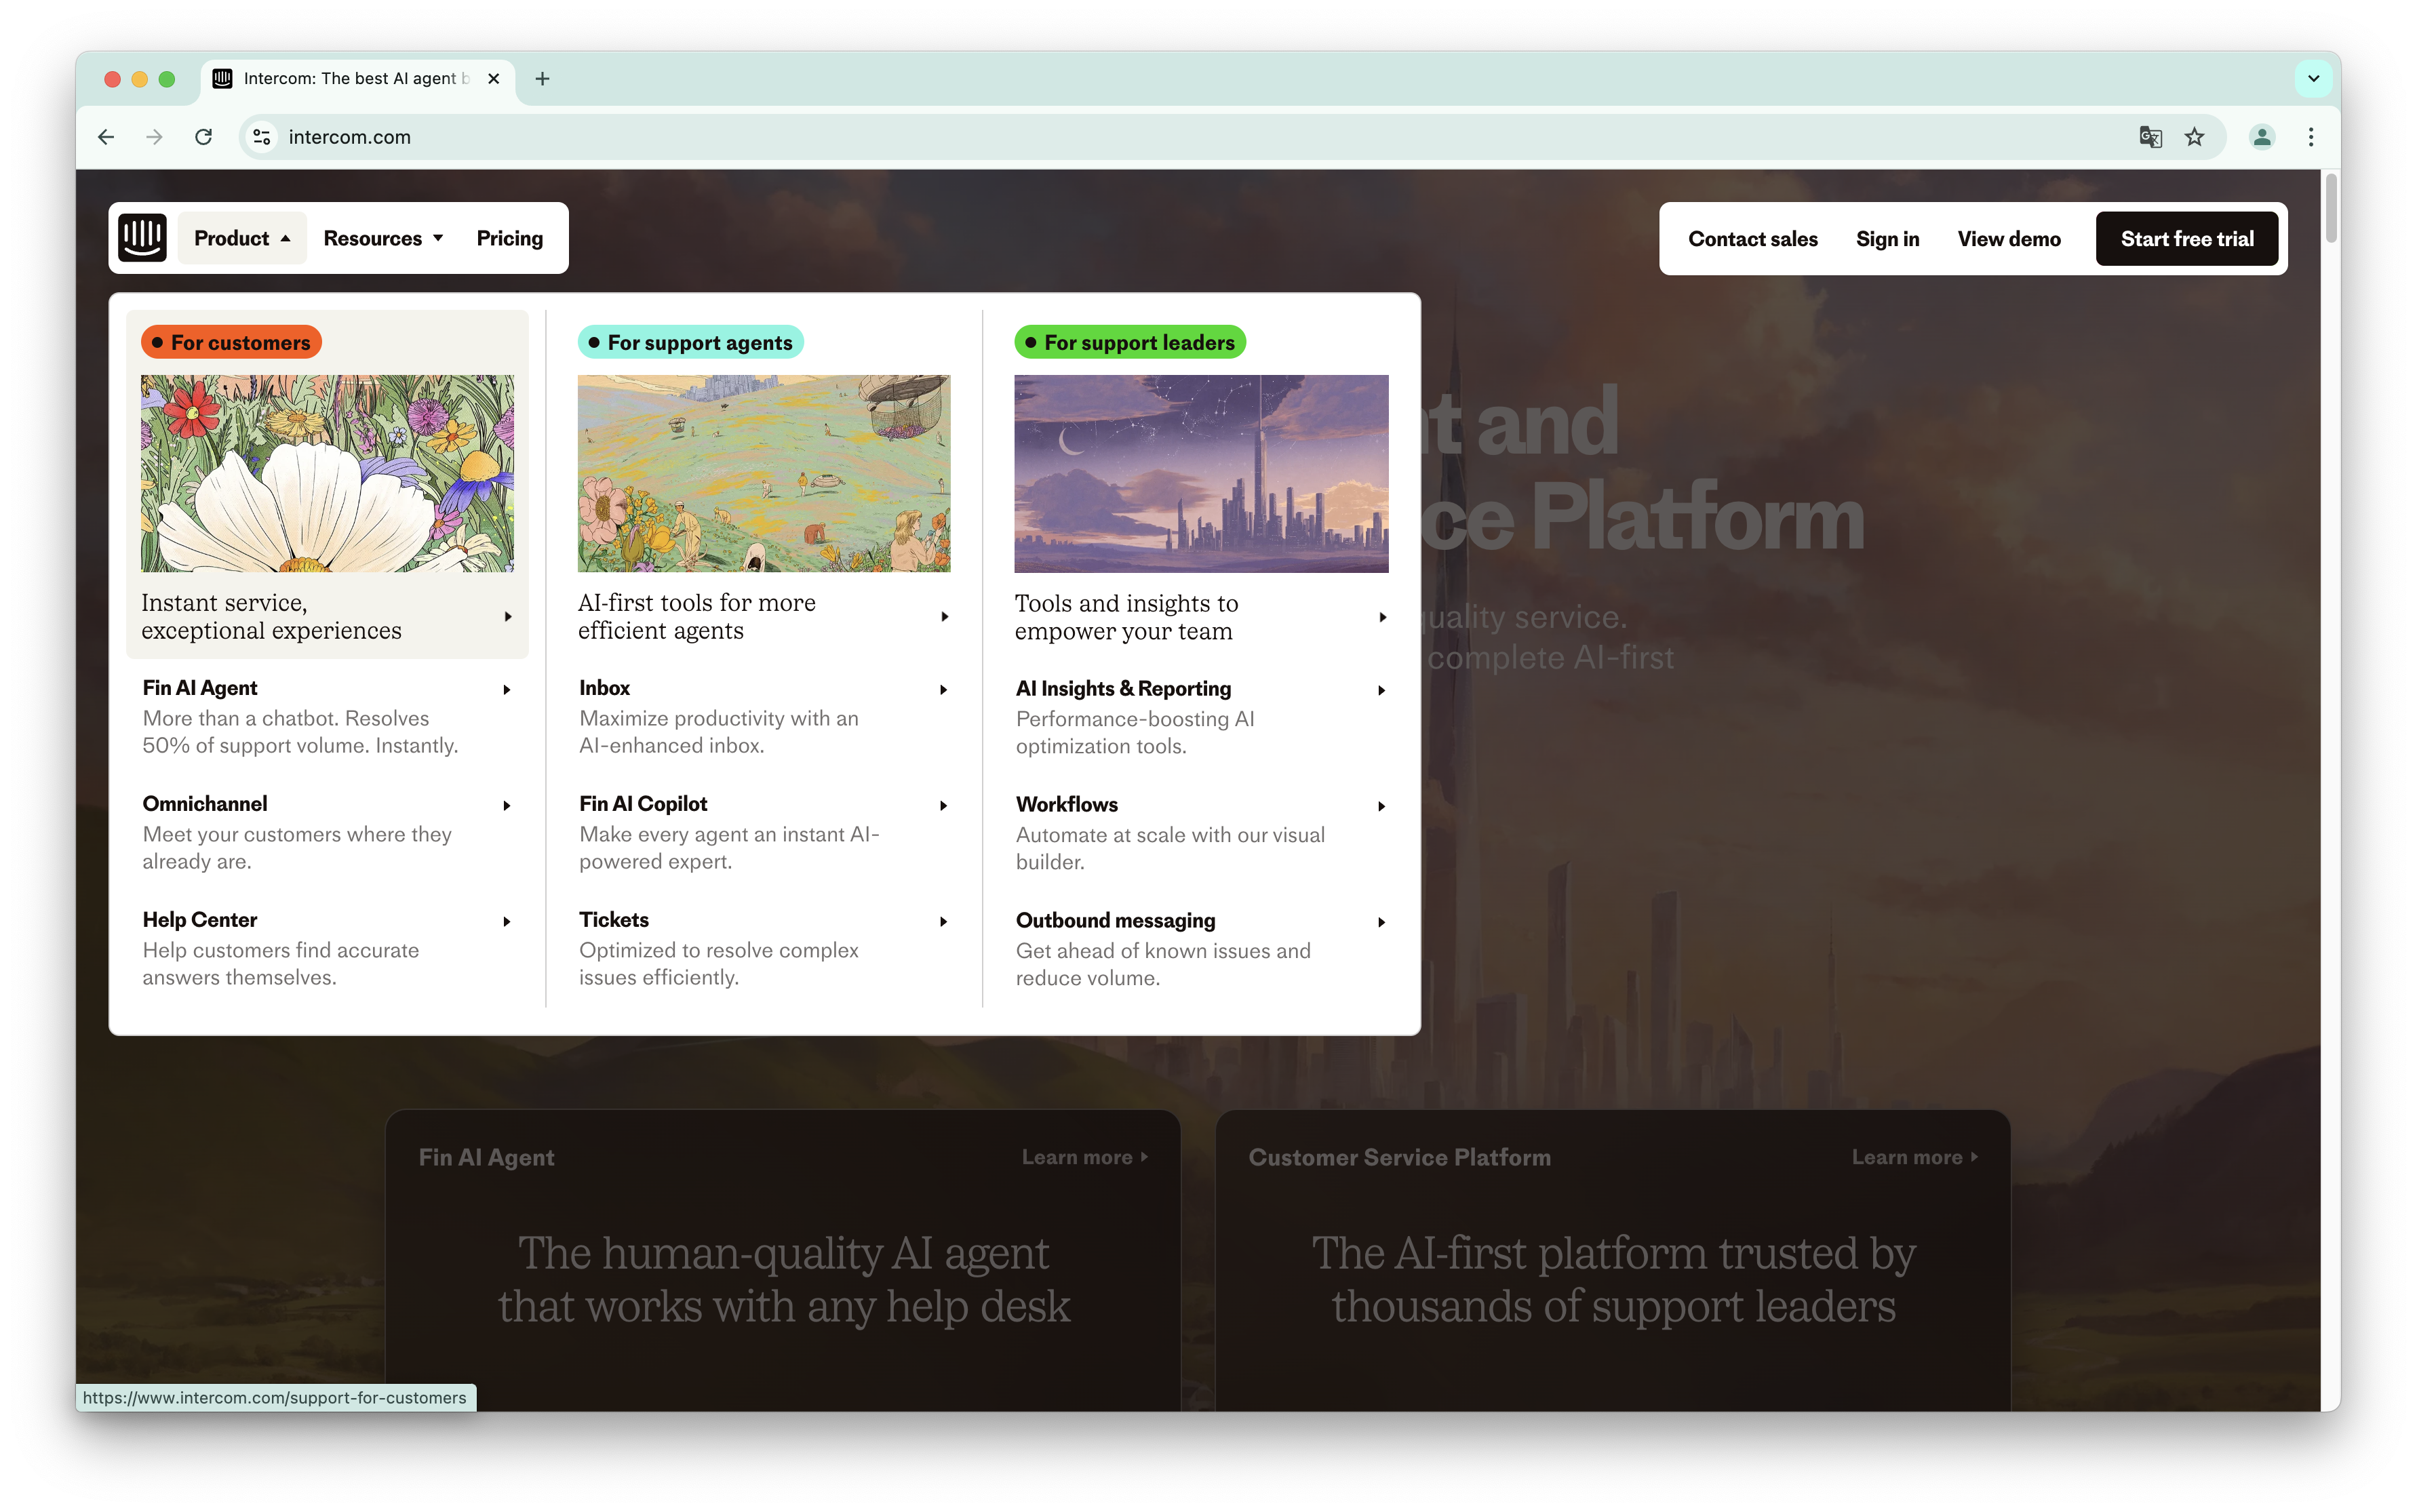Go back using the browser back arrow

point(106,137)
